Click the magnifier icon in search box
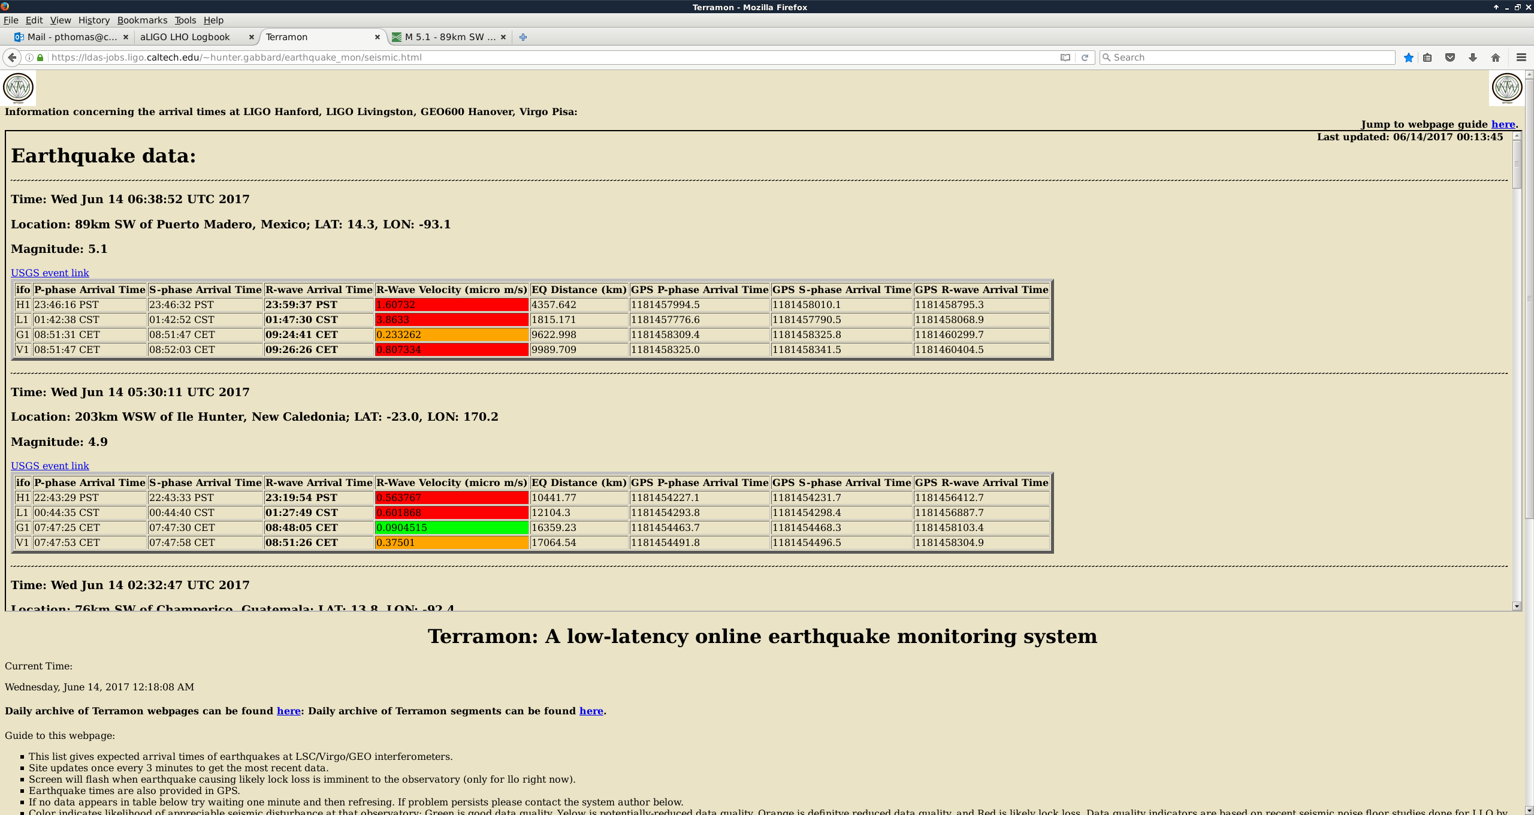1534x815 pixels. 1107,58
